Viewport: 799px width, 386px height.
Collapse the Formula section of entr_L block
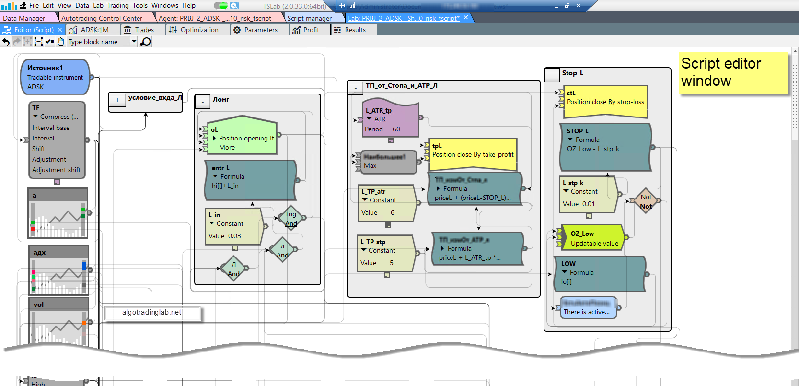pyautogui.click(x=215, y=176)
